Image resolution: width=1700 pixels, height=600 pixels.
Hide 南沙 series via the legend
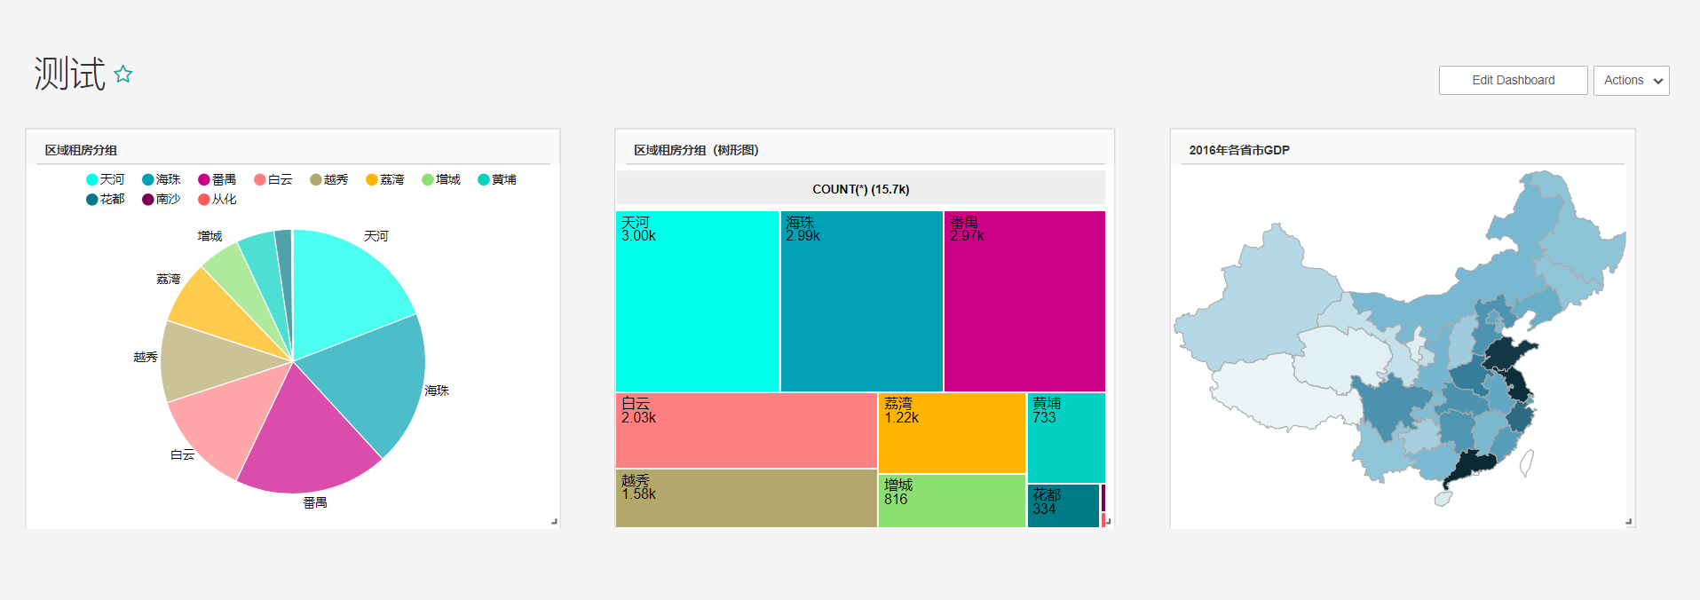(x=162, y=199)
